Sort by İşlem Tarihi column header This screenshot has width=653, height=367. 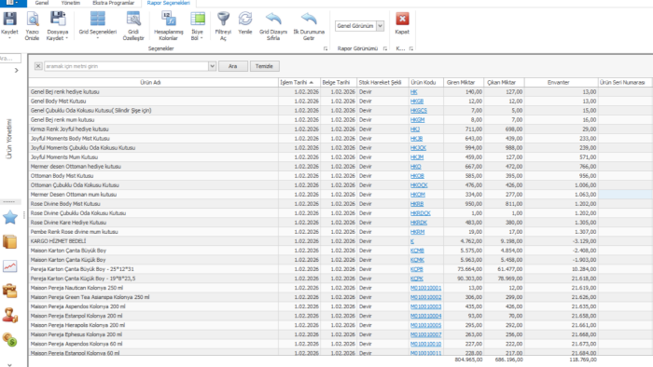click(299, 82)
